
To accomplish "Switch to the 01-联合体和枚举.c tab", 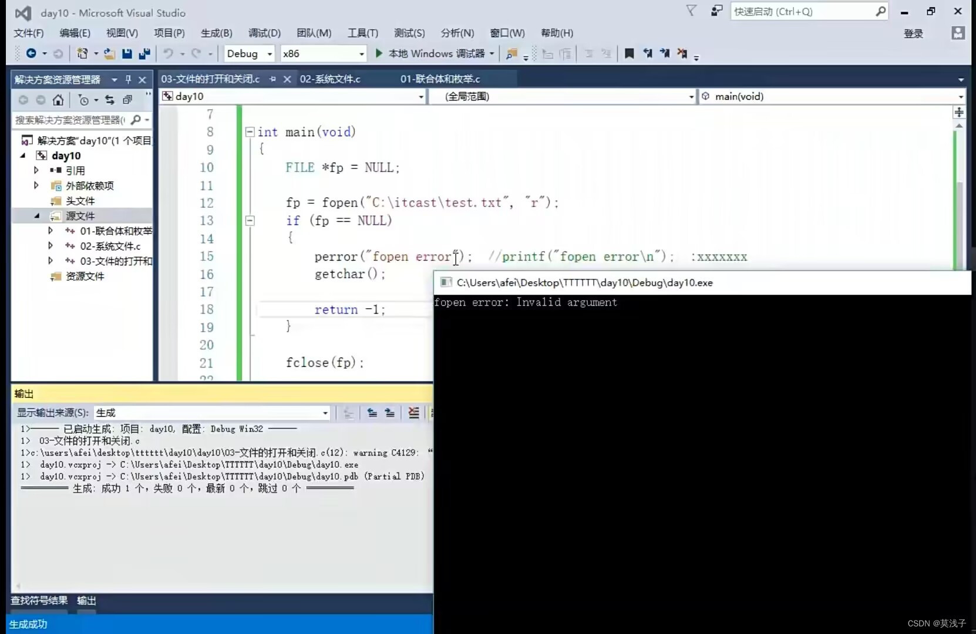I will point(440,79).
